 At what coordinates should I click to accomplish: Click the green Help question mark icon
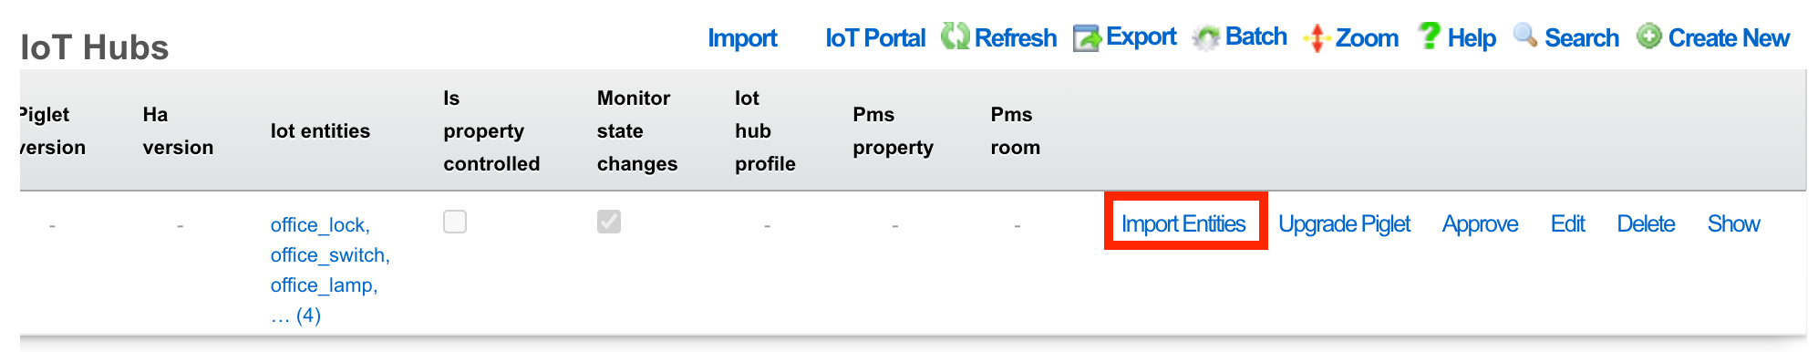1429,36
